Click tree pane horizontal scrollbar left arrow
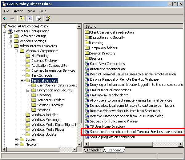 click(4, 150)
